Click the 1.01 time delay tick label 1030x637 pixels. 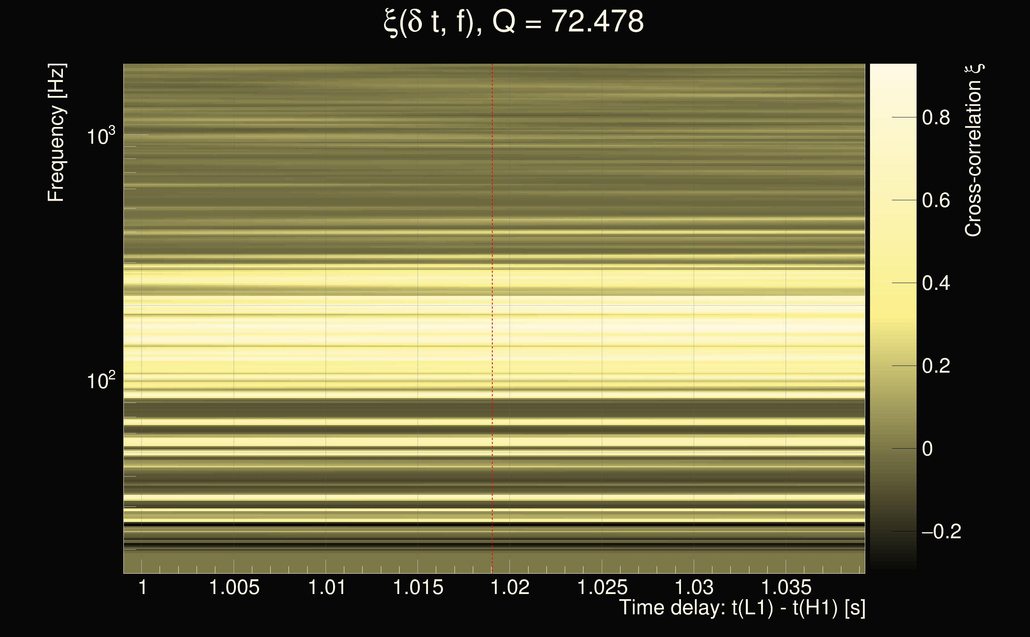point(327,587)
